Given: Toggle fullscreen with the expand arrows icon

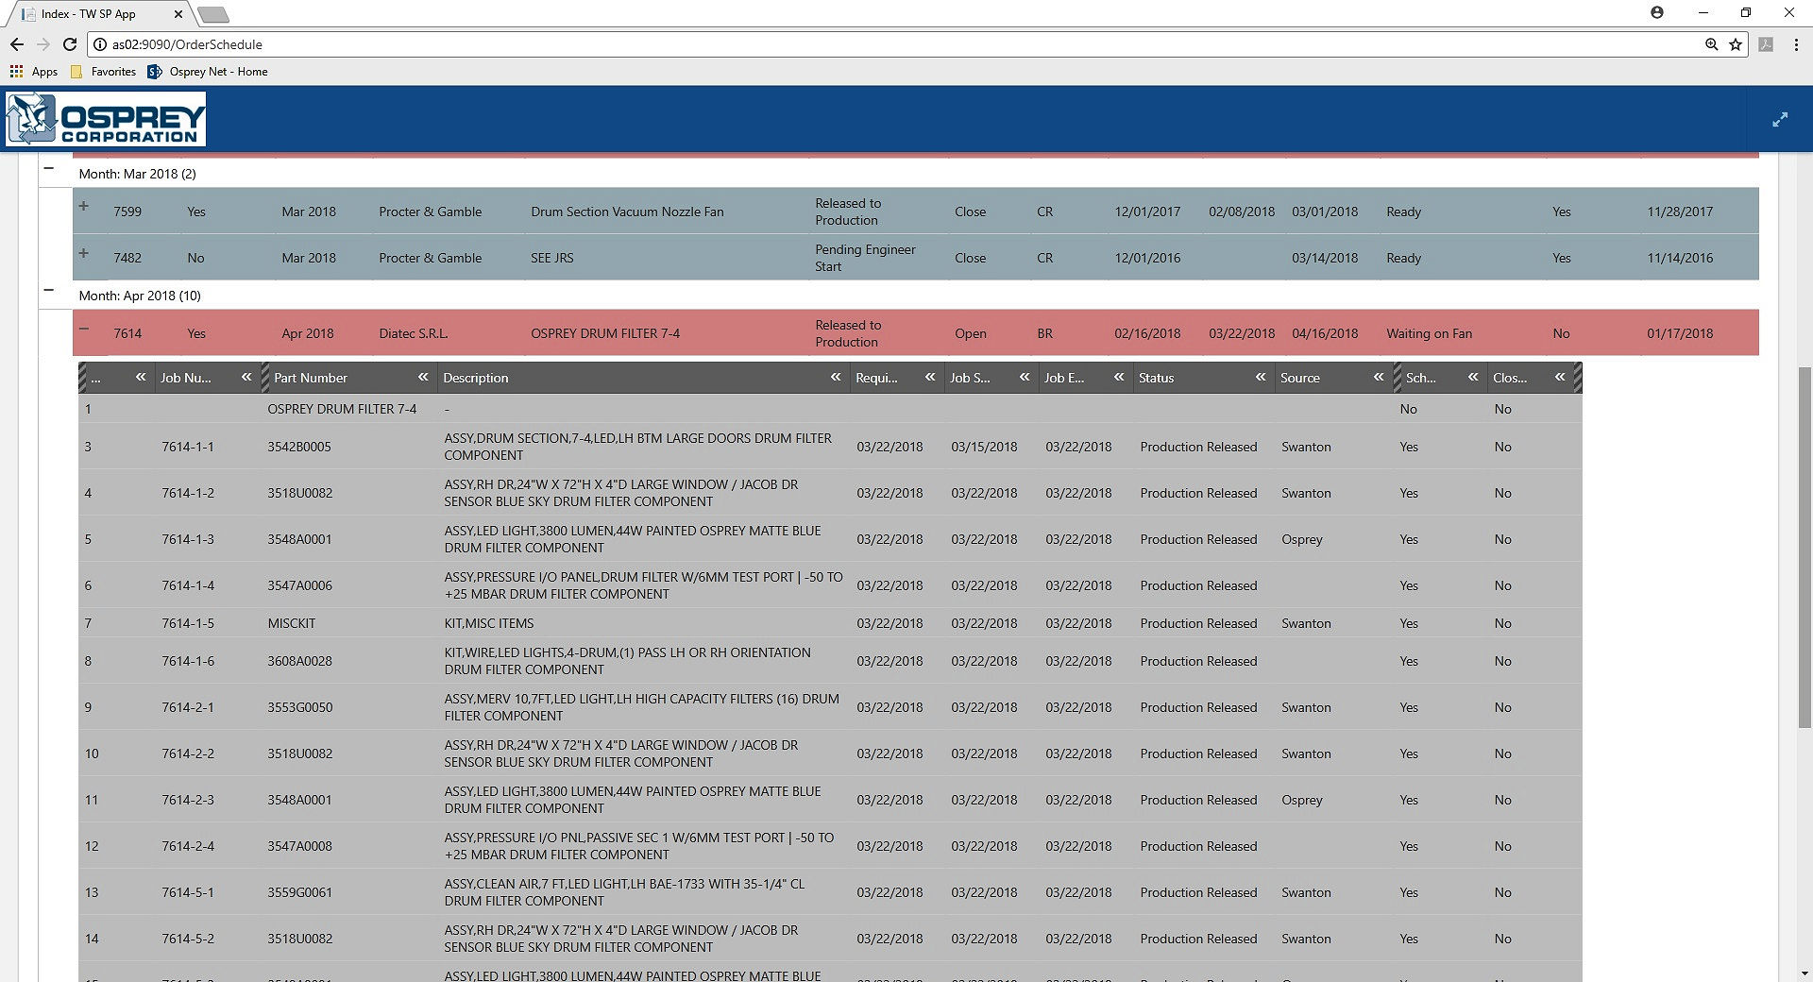Looking at the screenshot, I should [1780, 120].
